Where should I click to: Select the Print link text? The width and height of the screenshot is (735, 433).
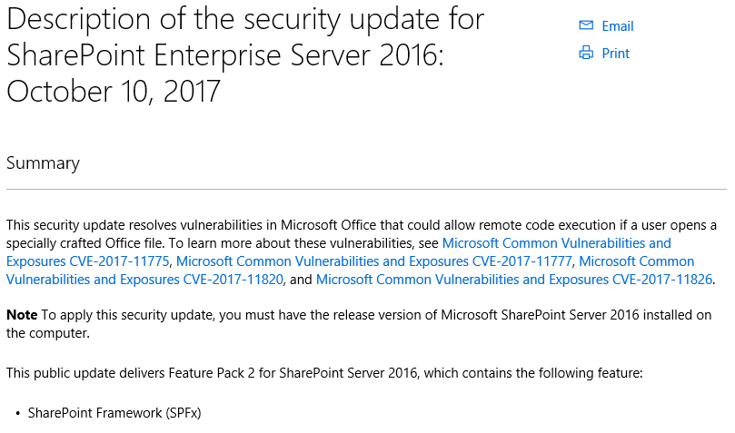615,54
